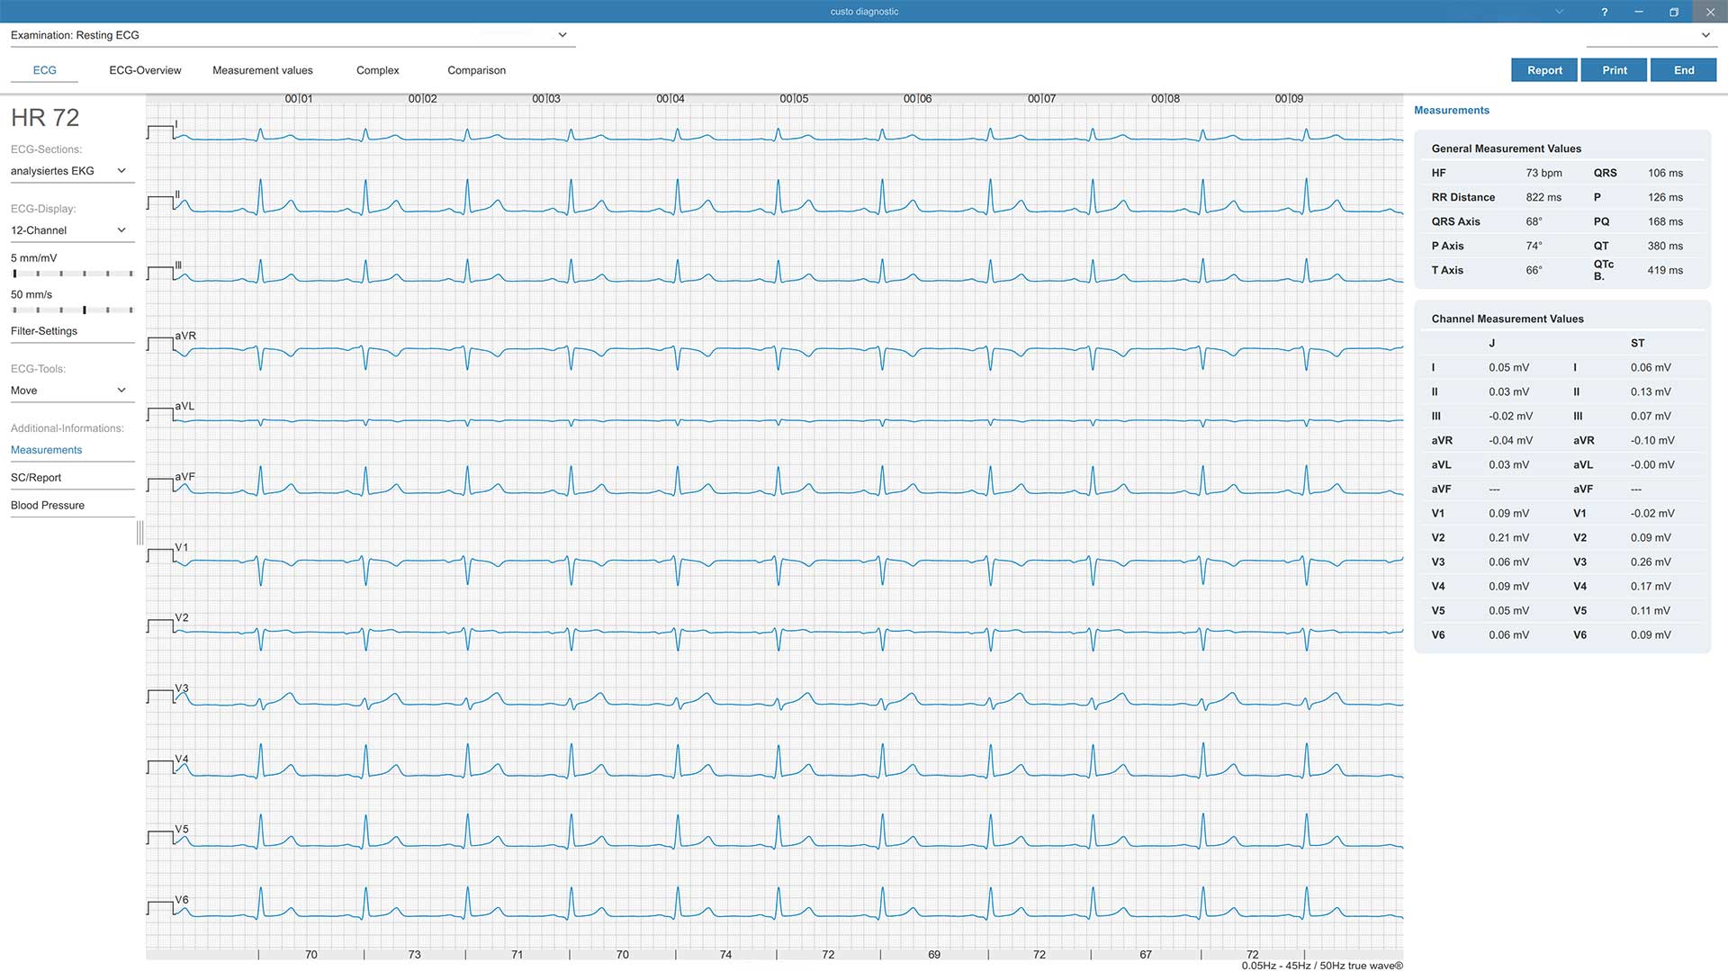Click the lead aVR label
This screenshot has height=971, width=1728.
tap(185, 336)
